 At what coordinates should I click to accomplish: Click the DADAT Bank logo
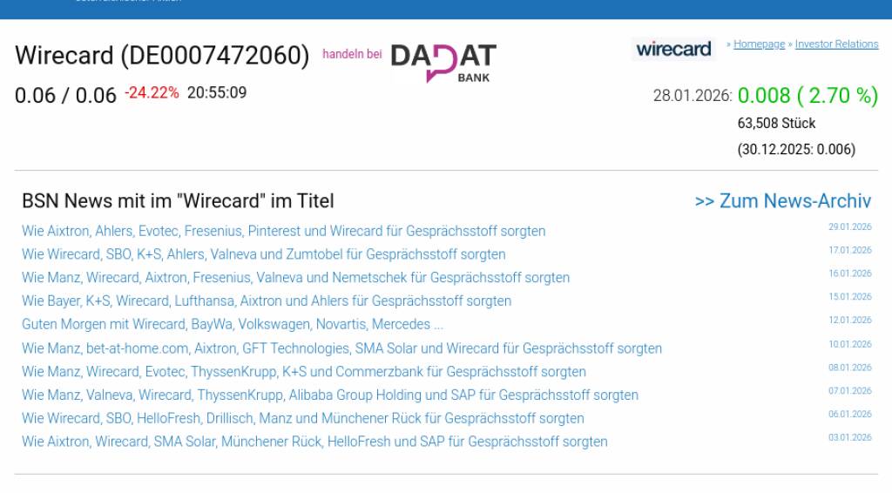click(x=443, y=62)
